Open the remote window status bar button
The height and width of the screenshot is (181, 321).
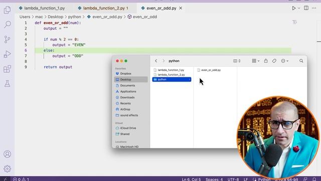(x=5, y=179)
